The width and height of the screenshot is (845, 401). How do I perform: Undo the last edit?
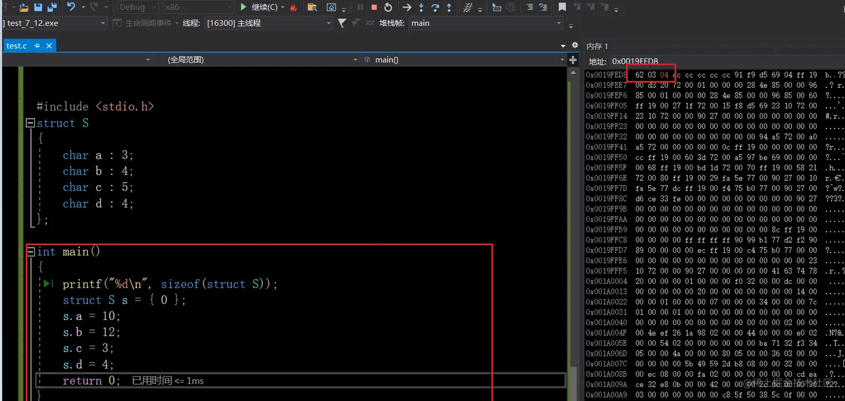(x=71, y=7)
